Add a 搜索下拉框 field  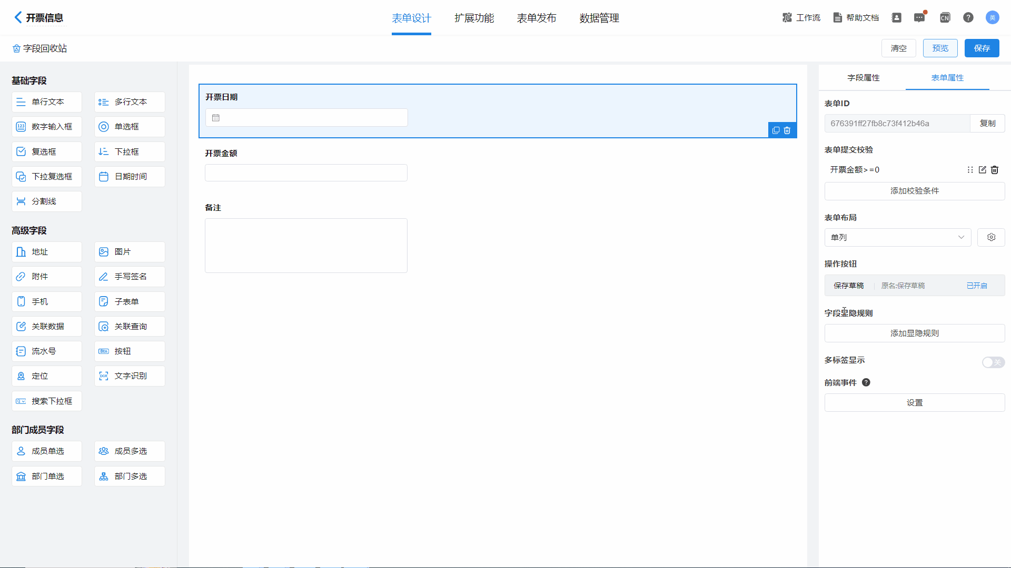[x=47, y=401]
